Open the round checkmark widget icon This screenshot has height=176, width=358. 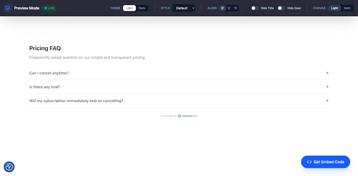click(9, 167)
